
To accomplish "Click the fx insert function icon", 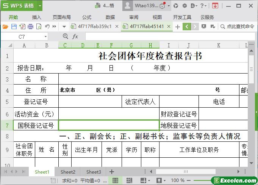I will coord(75,36).
